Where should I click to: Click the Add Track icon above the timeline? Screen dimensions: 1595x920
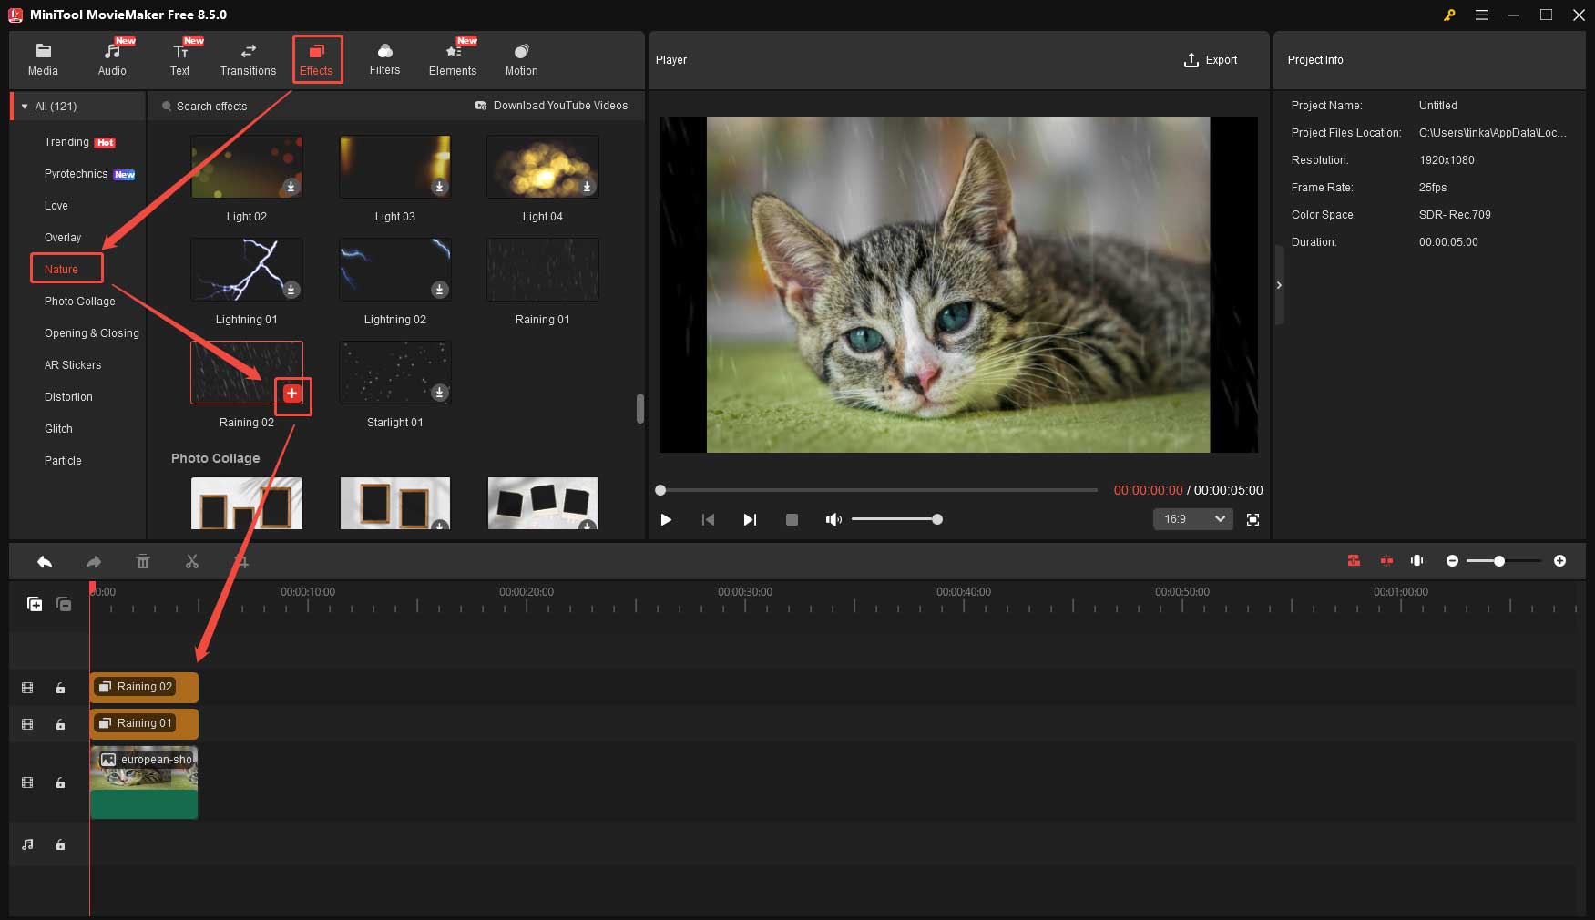tap(35, 603)
